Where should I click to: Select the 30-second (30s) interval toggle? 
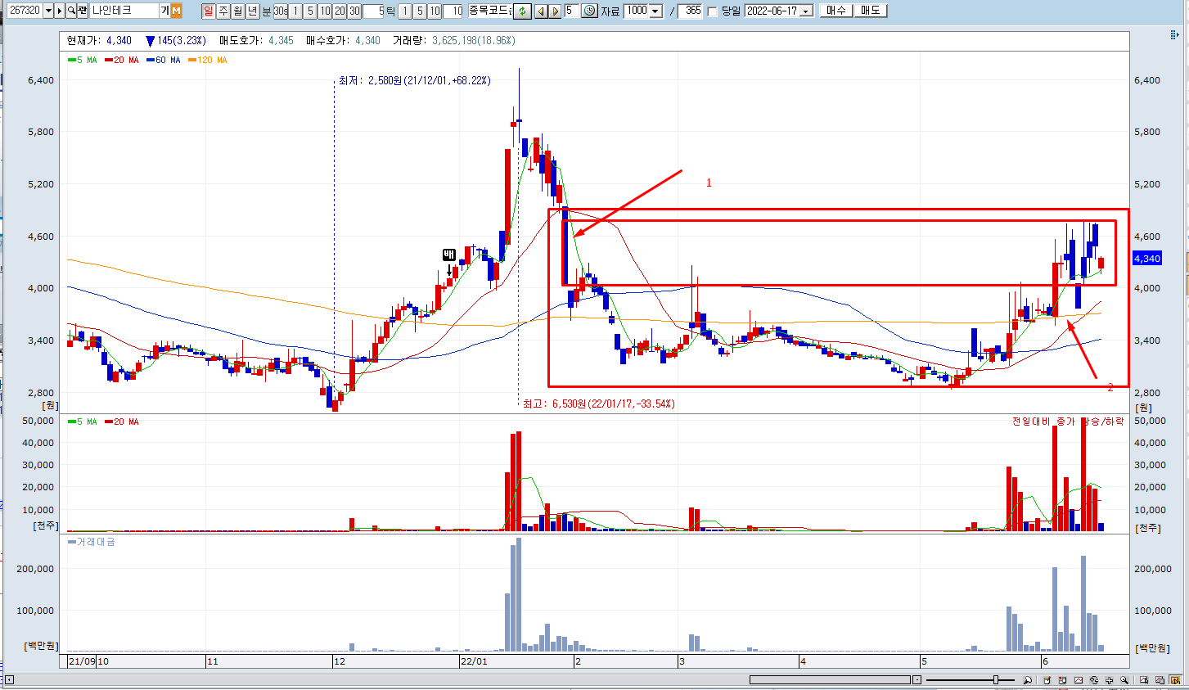coord(281,11)
